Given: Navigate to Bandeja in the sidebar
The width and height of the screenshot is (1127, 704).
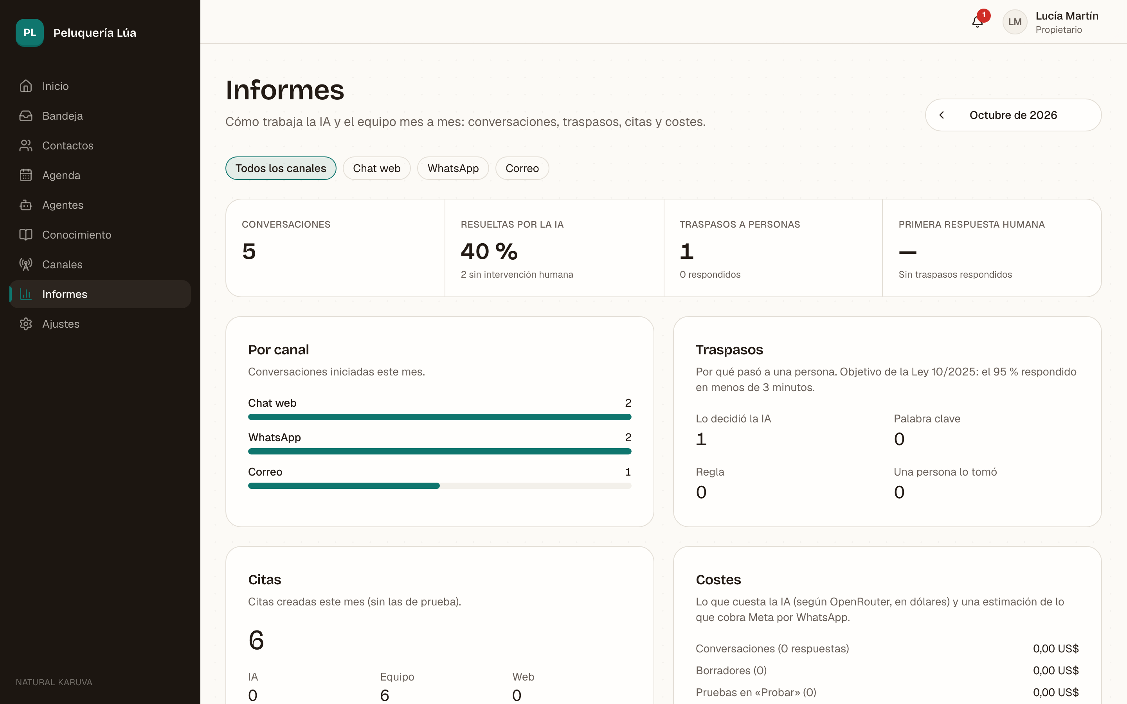Looking at the screenshot, I should point(100,116).
